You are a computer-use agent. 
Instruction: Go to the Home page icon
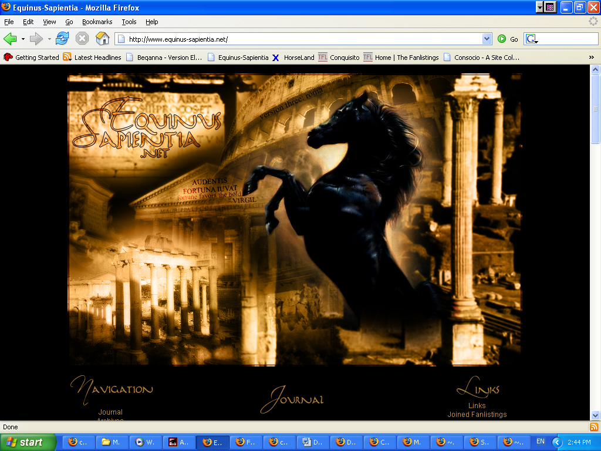(102, 39)
